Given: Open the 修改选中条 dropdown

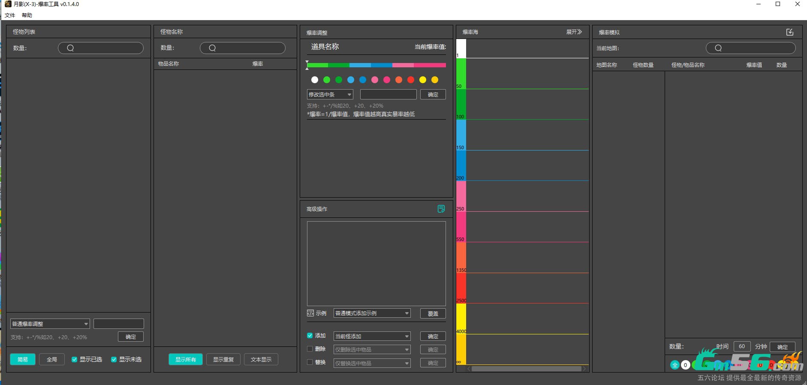Looking at the screenshot, I should (330, 94).
